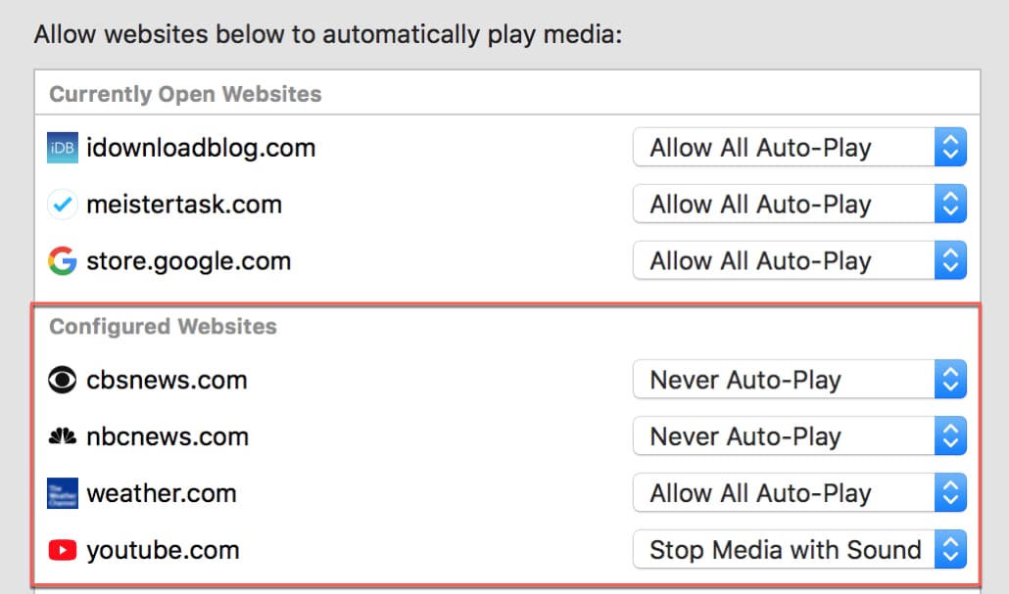Image resolution: width=1009 pixels, height=594 pixels.
Task: Open auto-play dropdown for idownloadblog.com
Action: pyautogui.click(x=799, y=149)
